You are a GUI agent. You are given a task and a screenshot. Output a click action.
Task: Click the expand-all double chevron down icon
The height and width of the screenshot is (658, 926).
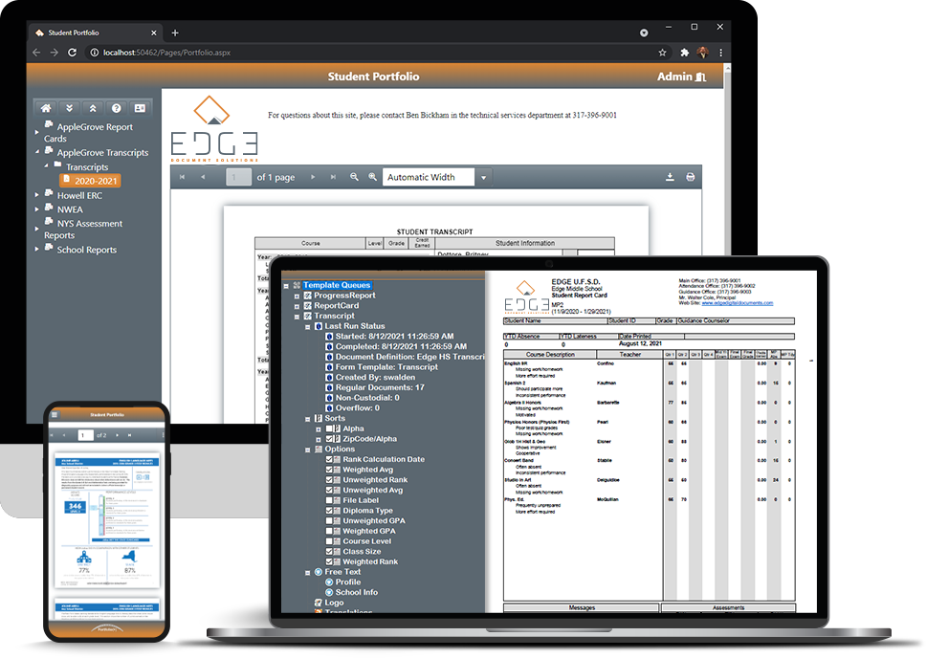pyautogui.click(x=69, y=108)
